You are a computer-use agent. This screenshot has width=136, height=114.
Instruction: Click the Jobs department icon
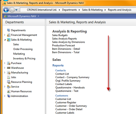point(9,77)
